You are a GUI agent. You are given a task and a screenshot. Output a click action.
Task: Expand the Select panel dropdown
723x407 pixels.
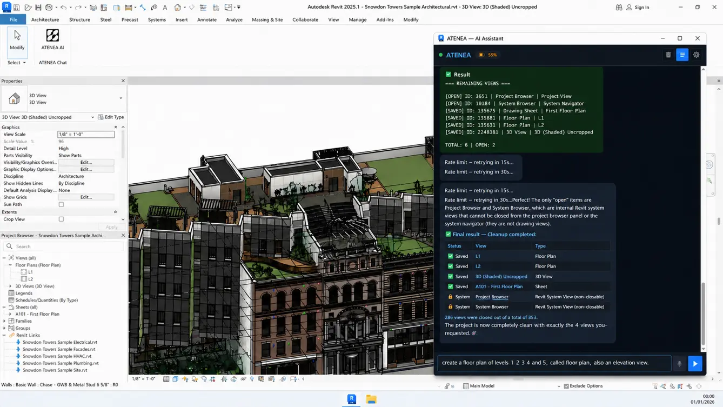17,62
